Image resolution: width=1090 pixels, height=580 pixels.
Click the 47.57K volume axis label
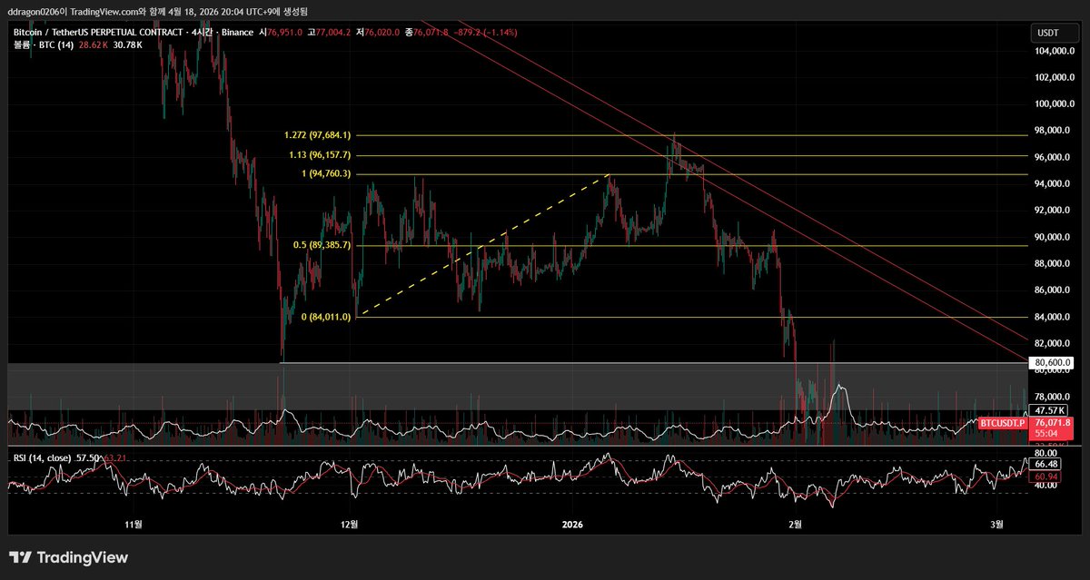tap(1049, 411)
